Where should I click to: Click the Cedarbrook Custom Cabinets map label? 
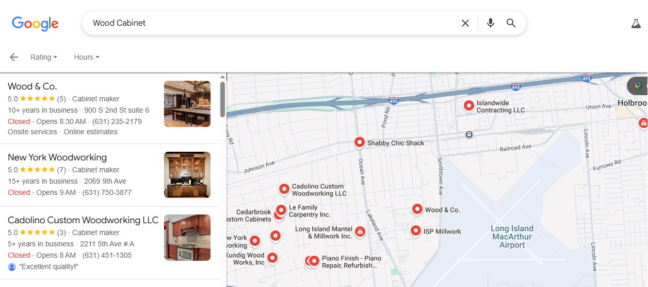pyautogui.click(x=249, y=216)
